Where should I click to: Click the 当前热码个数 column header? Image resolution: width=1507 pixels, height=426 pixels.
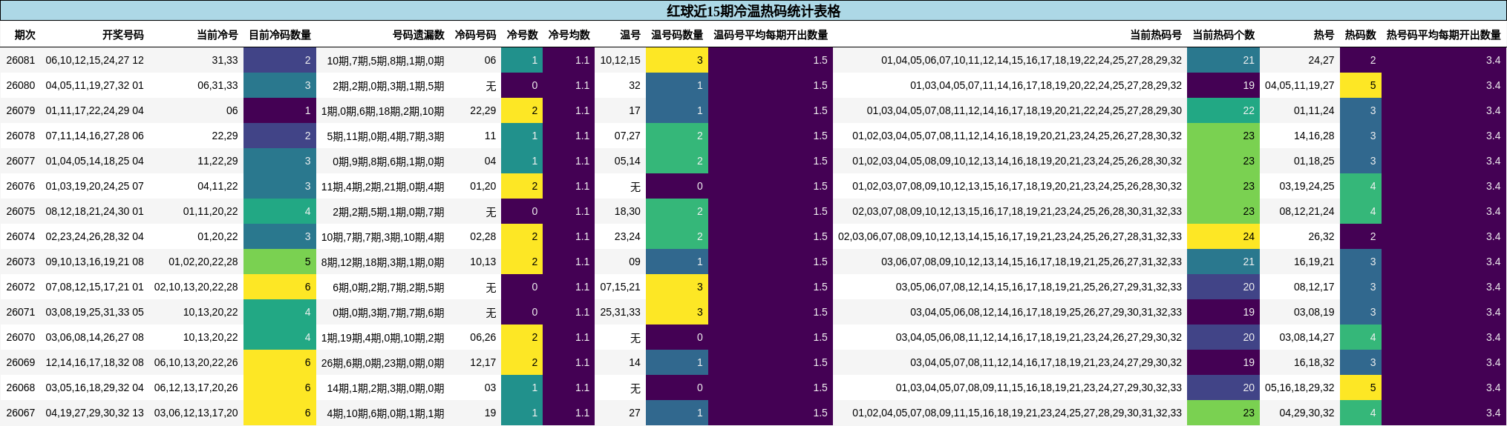(x=1223, y=35)
